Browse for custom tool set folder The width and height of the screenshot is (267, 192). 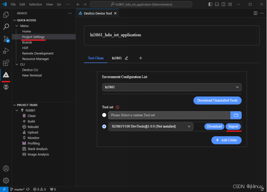coord(236,115)
